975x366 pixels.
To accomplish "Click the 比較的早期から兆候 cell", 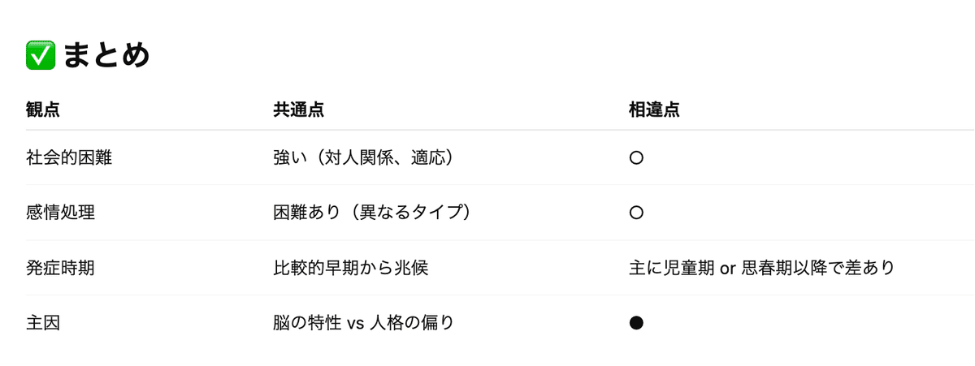I will click(350, 267).
